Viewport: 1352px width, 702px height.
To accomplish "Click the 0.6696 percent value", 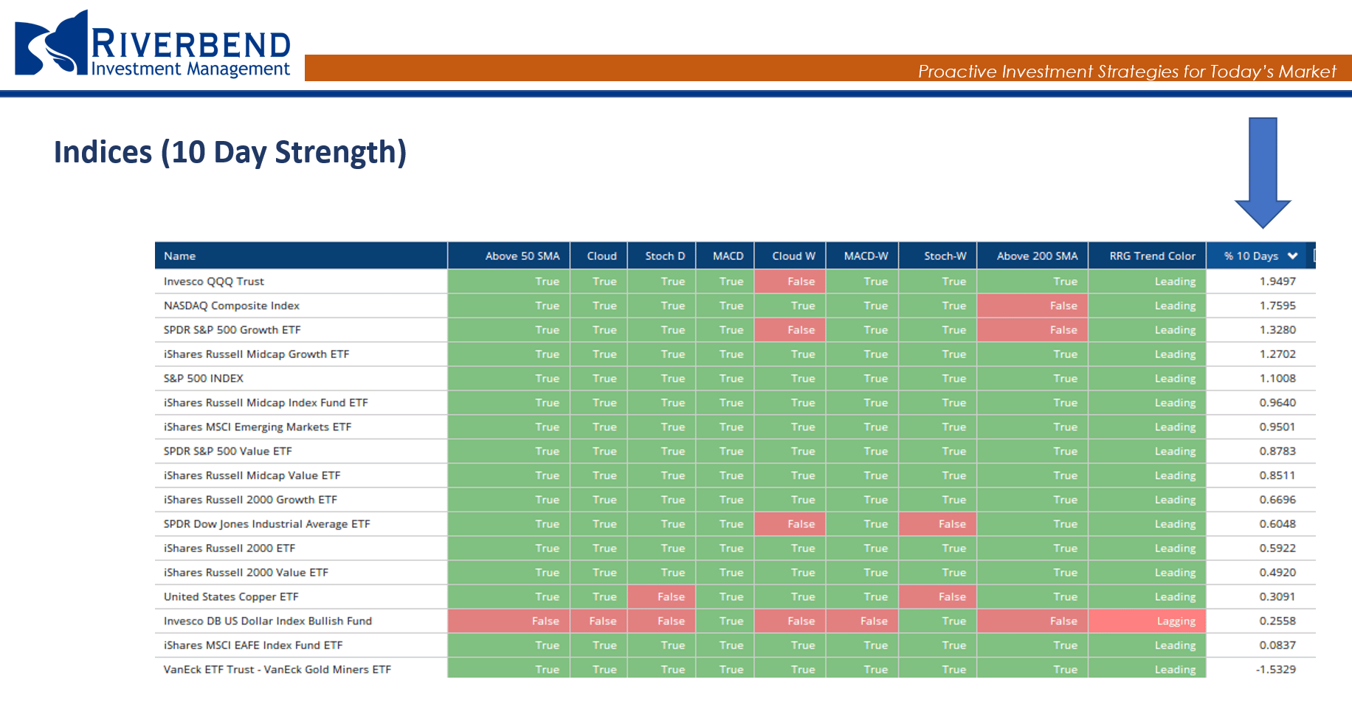I will [1277, 500].
